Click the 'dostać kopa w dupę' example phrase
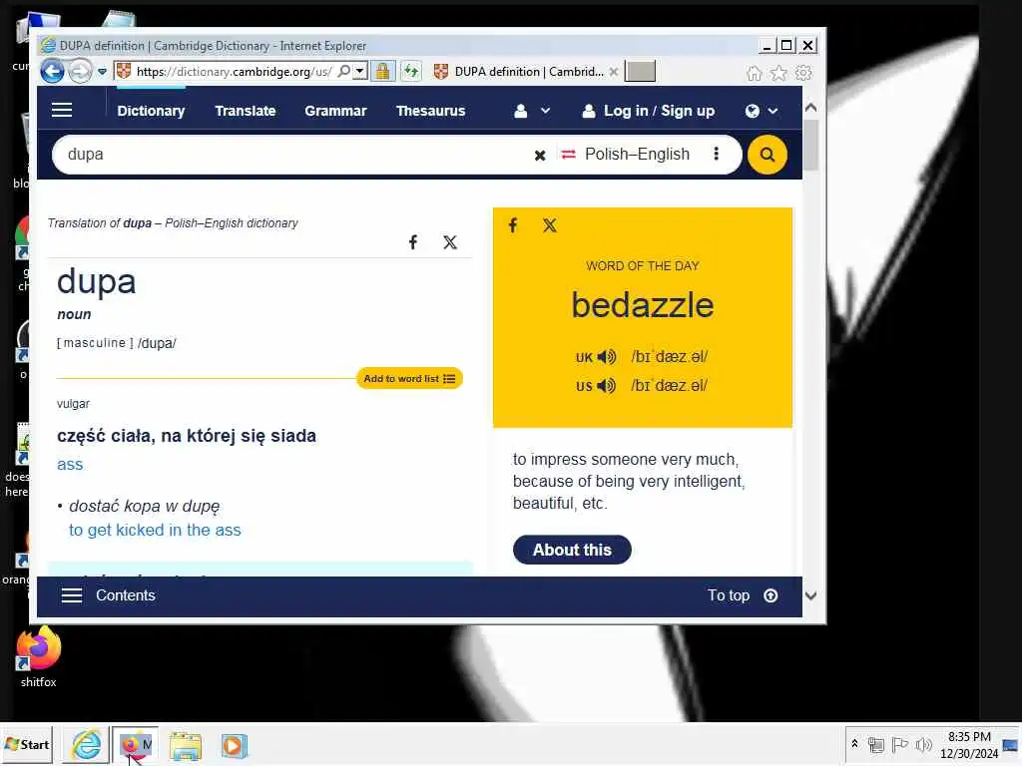 (x=144, y=506)
